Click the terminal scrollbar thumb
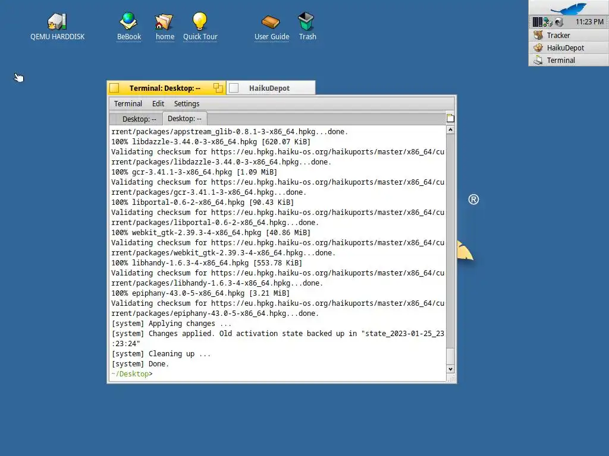 [450, 356]
